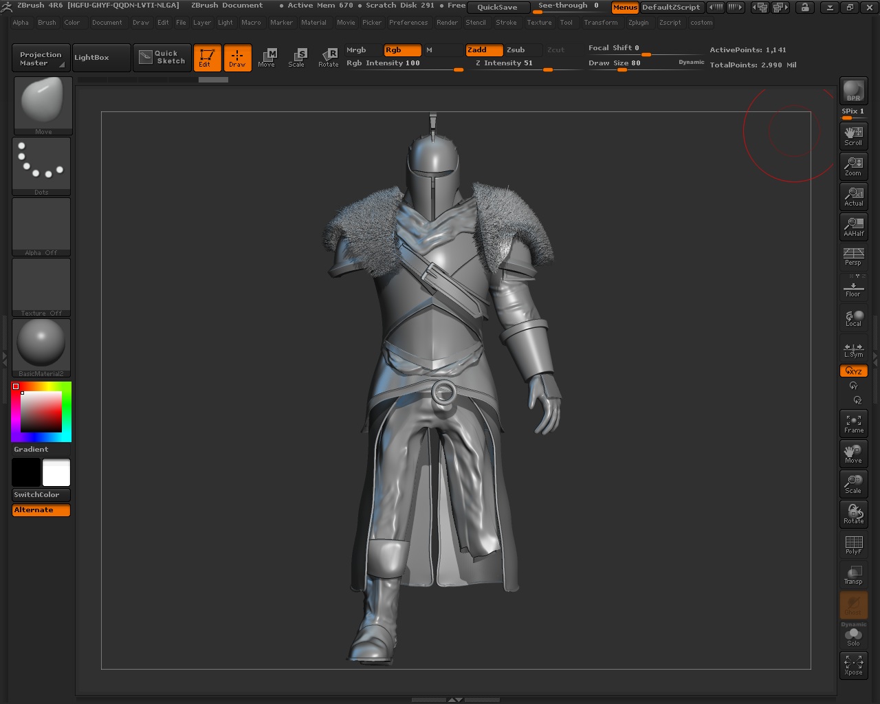This screenshot has width=880, height=704.
Task: Open the Material menu
Action: pos(313,23)
